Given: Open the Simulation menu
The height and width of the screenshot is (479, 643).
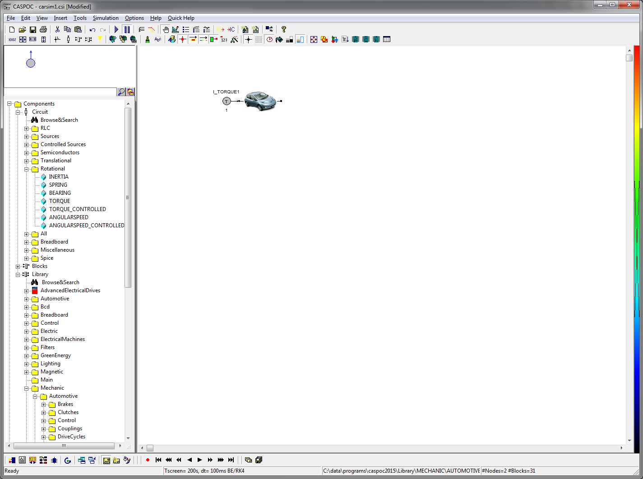Looking at the screenshot, I should [106, 18].
